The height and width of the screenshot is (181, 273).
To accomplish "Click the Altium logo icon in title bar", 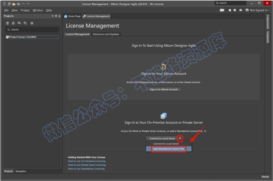I will [x=5, y=4].
